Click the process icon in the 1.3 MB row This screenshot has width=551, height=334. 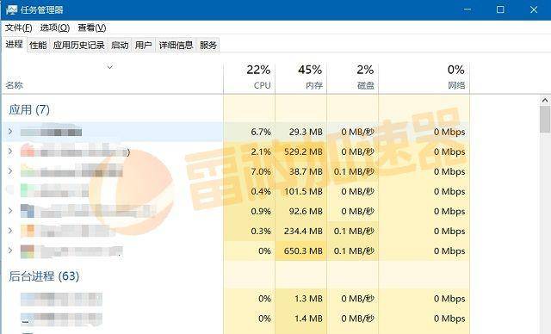point(28,300)
